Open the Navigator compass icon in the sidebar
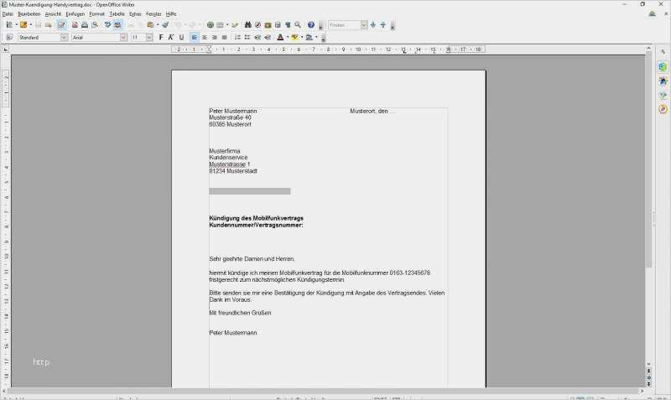The height and width of the screenshot is (400, 671). point(663,109)
